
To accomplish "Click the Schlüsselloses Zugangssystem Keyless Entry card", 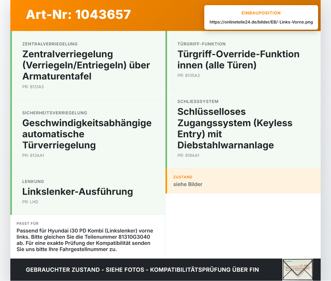I will click(243, 129).
